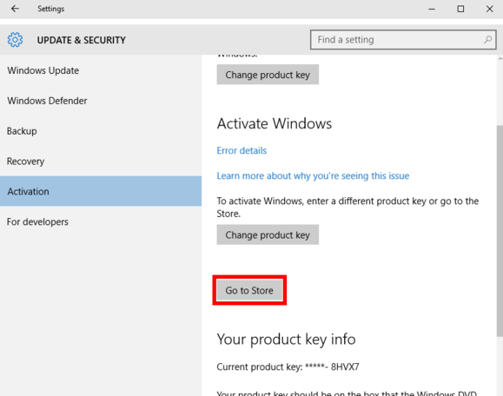Viewport: 503px width, 396px height.
Task: Click the scrollbar up arrow
Action: (x=500, y=59)
